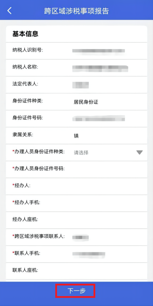Tap the 身份证件号码 blurred value
This screenshot has width=153, height=306.
tap(98, 119)
